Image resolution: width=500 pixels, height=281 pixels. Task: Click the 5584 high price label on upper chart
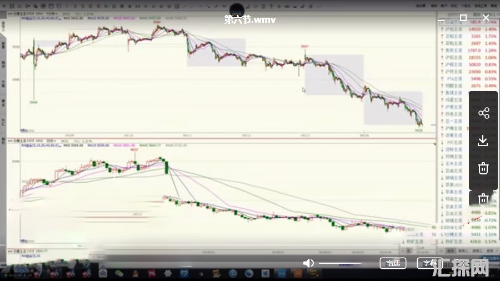(x=157, y=22)
